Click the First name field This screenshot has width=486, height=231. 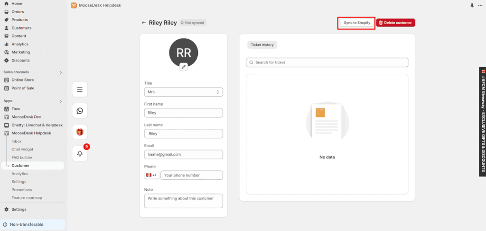click(184, 113)
